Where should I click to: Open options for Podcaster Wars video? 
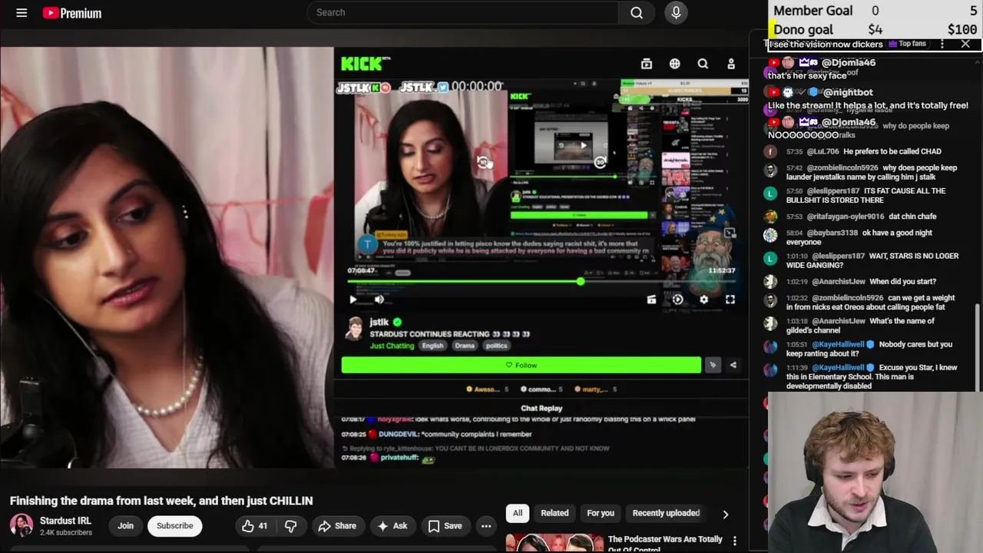[x=735, y=541]
